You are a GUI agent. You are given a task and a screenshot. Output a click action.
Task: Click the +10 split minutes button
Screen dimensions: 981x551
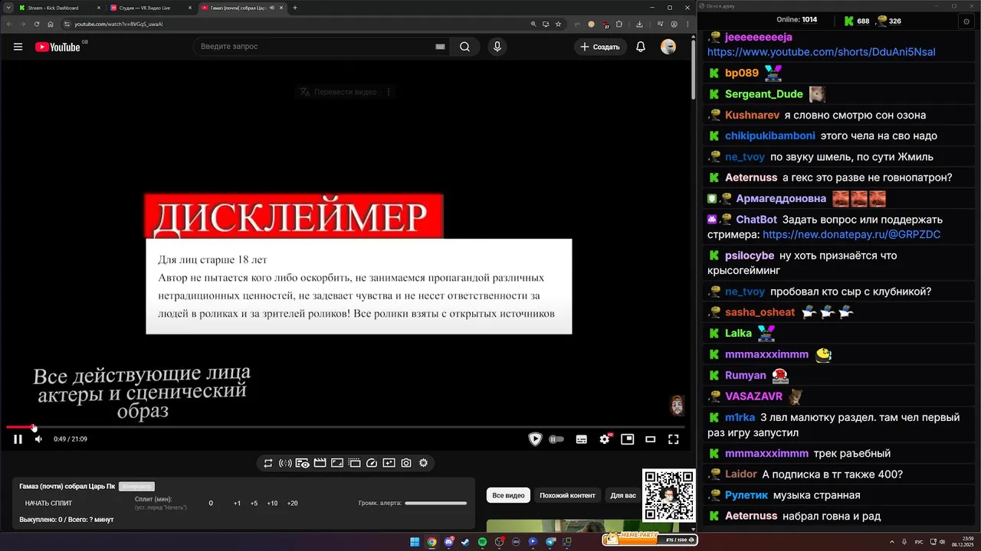pos(272,503)
